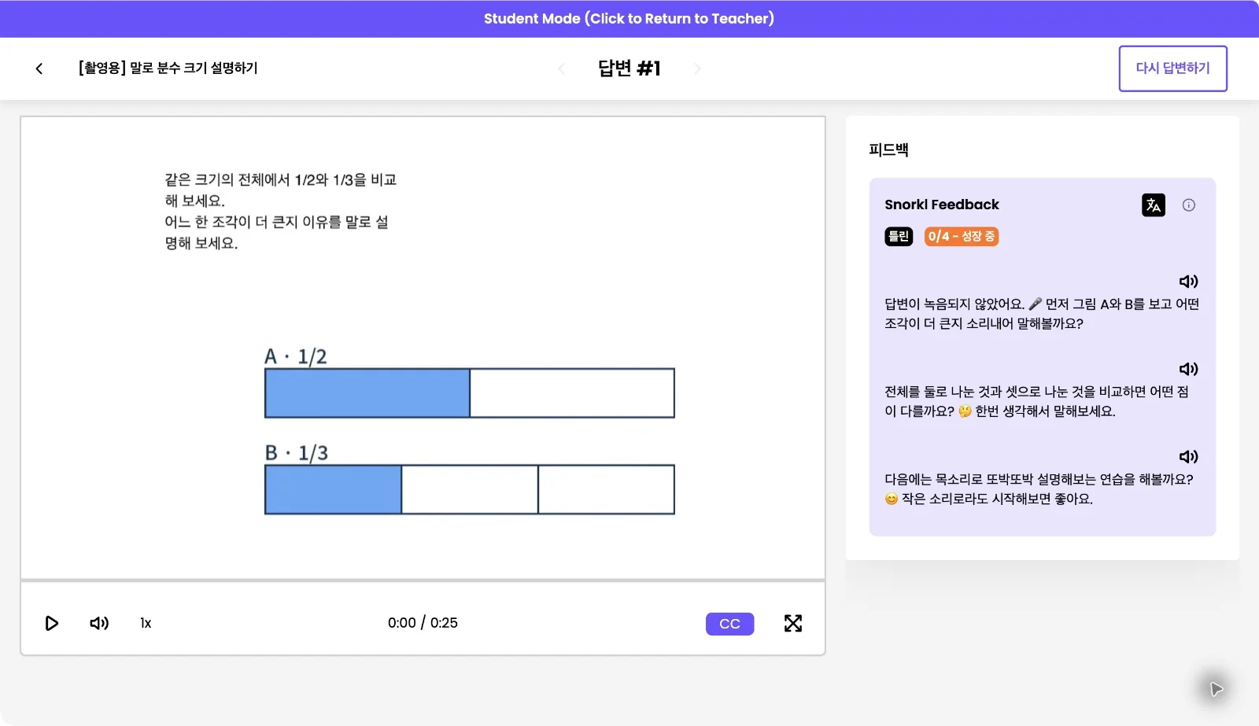The width and height of the screenshot is (1259, 726).
Task: Click the Snorkl Feedback heading
Action: pyautogui.click(x=942, y=205)
